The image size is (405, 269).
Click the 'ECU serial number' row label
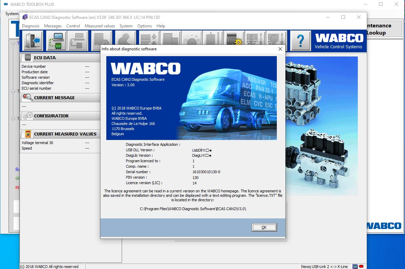(37, 88)
